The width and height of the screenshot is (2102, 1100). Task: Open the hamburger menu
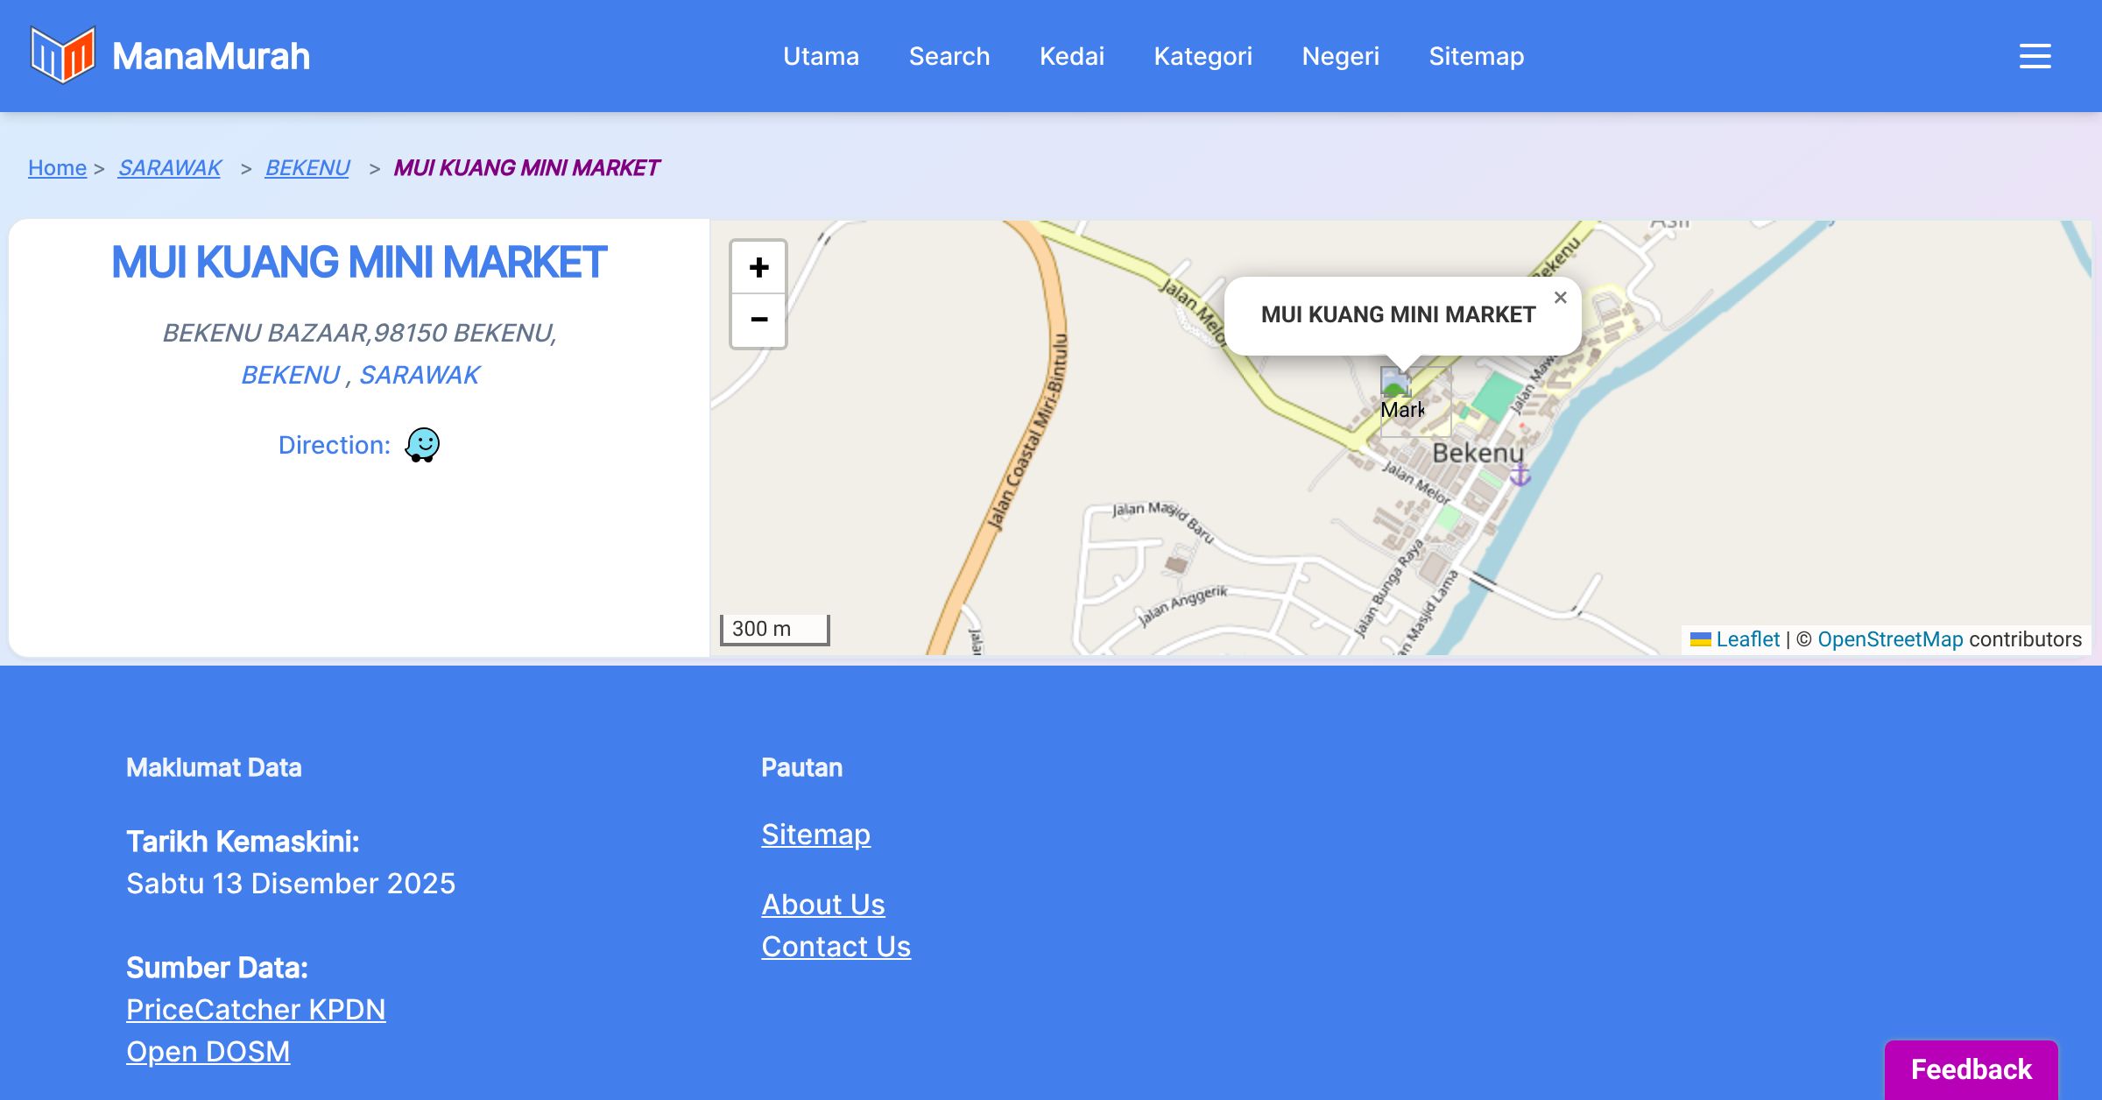click(2035, 56)
